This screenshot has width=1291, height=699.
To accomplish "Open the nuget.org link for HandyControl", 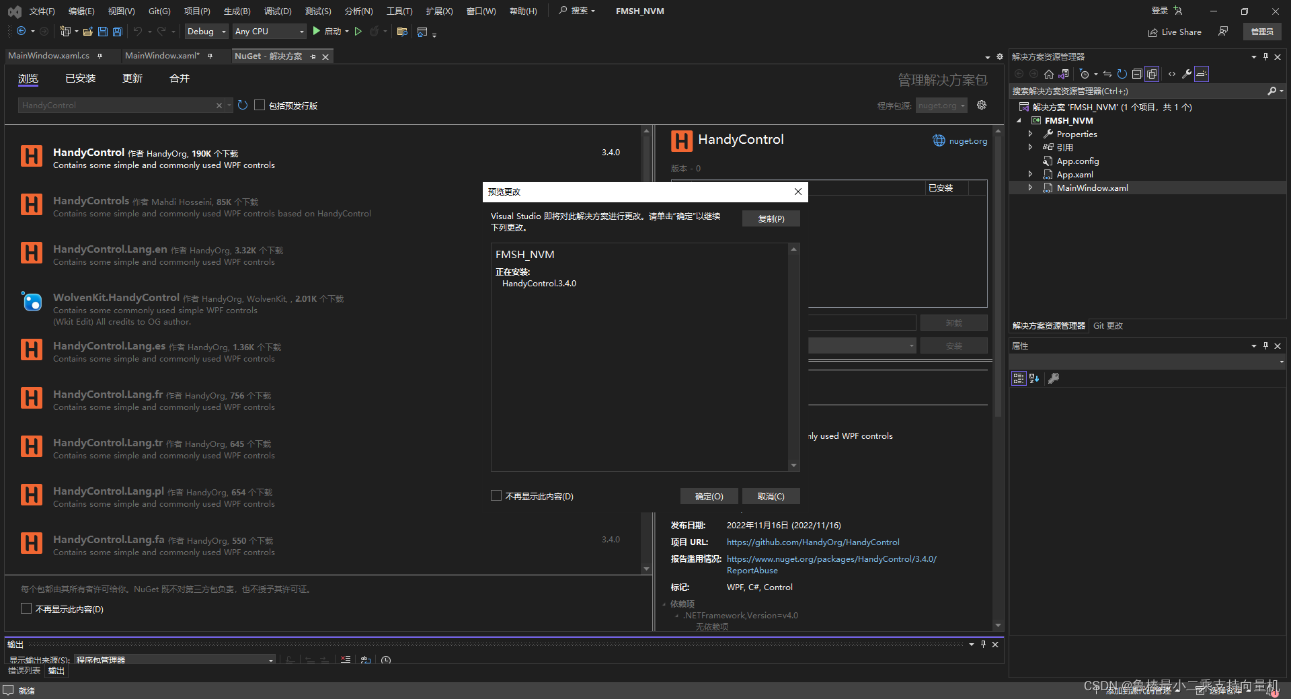I will click(x=968, y=140).
